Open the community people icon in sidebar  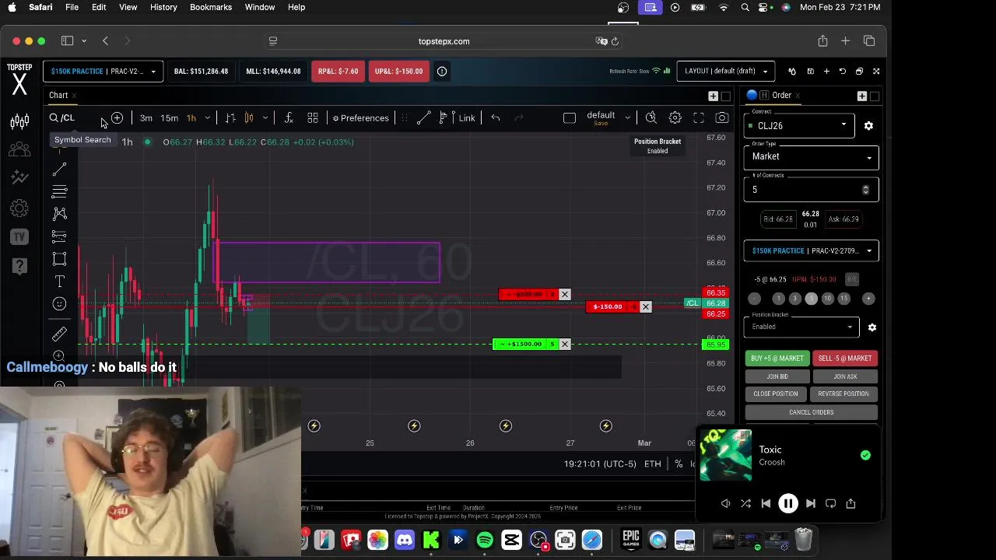pos(19,150)
